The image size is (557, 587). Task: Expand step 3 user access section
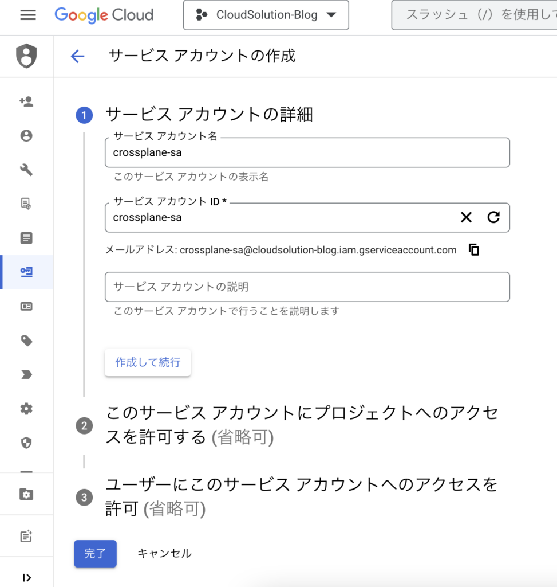coord(287,497)
